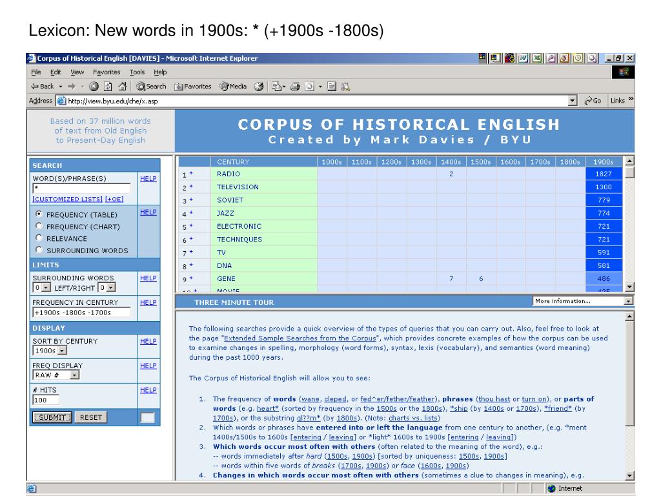Screen dimensions: 661x496
Task: Open the Favorites menu
Action: [x=107, y=72]
